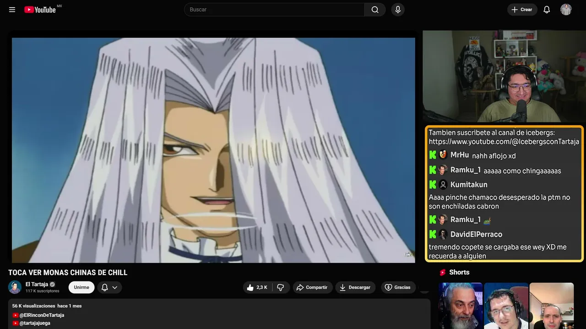Image resolution: width=586 pixels, height=329 pixels.
Task: Click the "56 K visualizaciones hace 1 mes" text
Action: pyautogui.click(x=47, y=306)
